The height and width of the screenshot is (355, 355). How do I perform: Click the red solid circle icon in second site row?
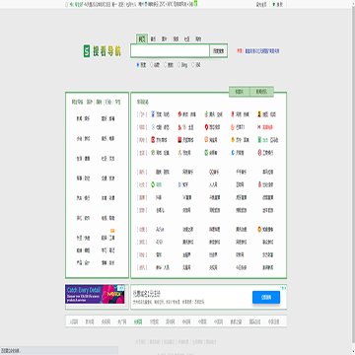pyautogui.click(x=206, y=127)
